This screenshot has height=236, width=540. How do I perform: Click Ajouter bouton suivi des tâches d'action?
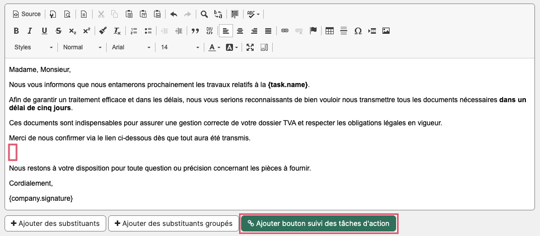tap(319, 223)
